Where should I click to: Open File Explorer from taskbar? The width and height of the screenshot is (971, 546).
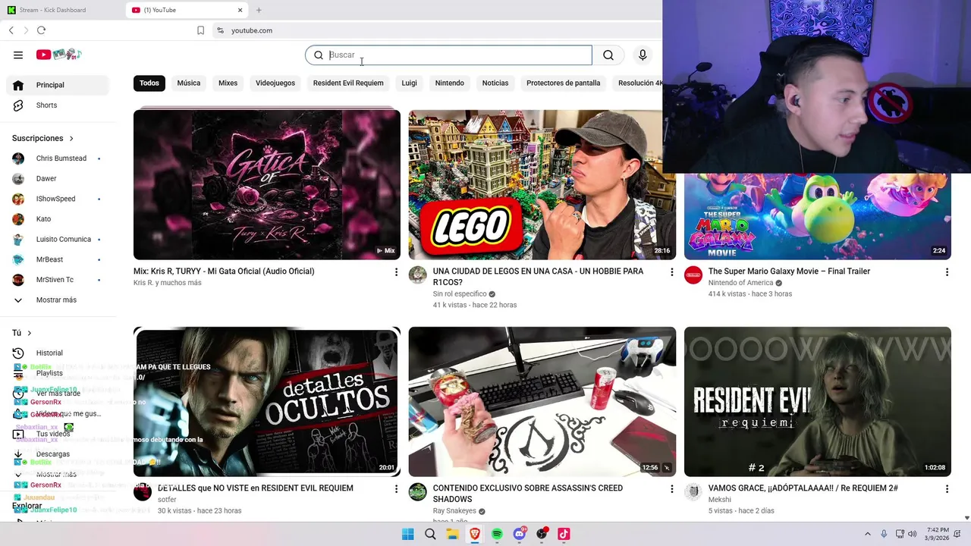click(x=452, y=534)
